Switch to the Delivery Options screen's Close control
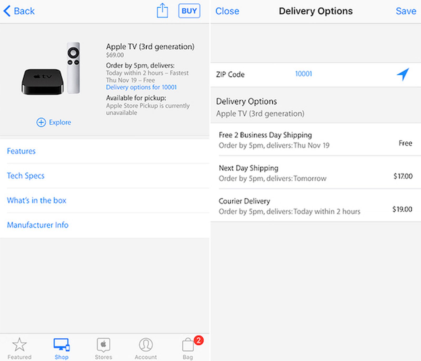Viewport: 421px width, 361px height. click(x=227, y=11)
